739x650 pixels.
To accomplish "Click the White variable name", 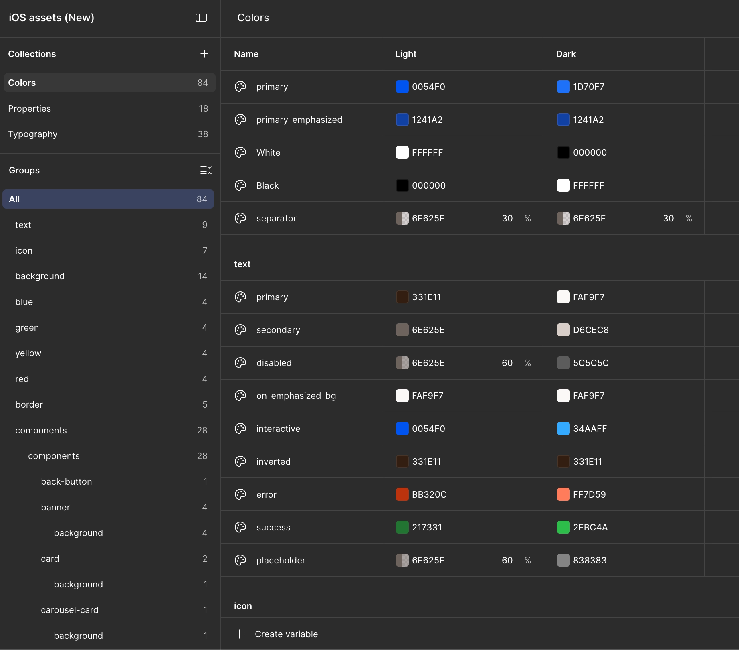I will point(268,152).
